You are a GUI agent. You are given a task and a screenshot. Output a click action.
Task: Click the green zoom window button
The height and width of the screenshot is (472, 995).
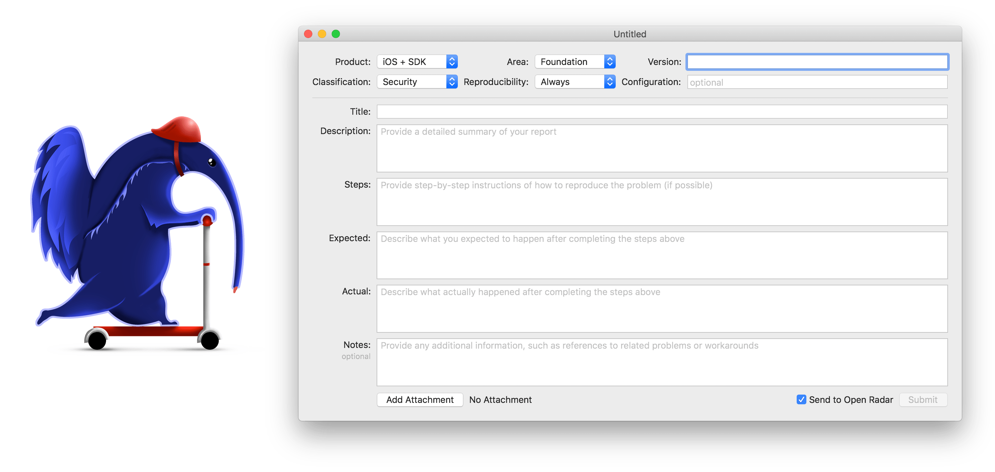point(336,34)
